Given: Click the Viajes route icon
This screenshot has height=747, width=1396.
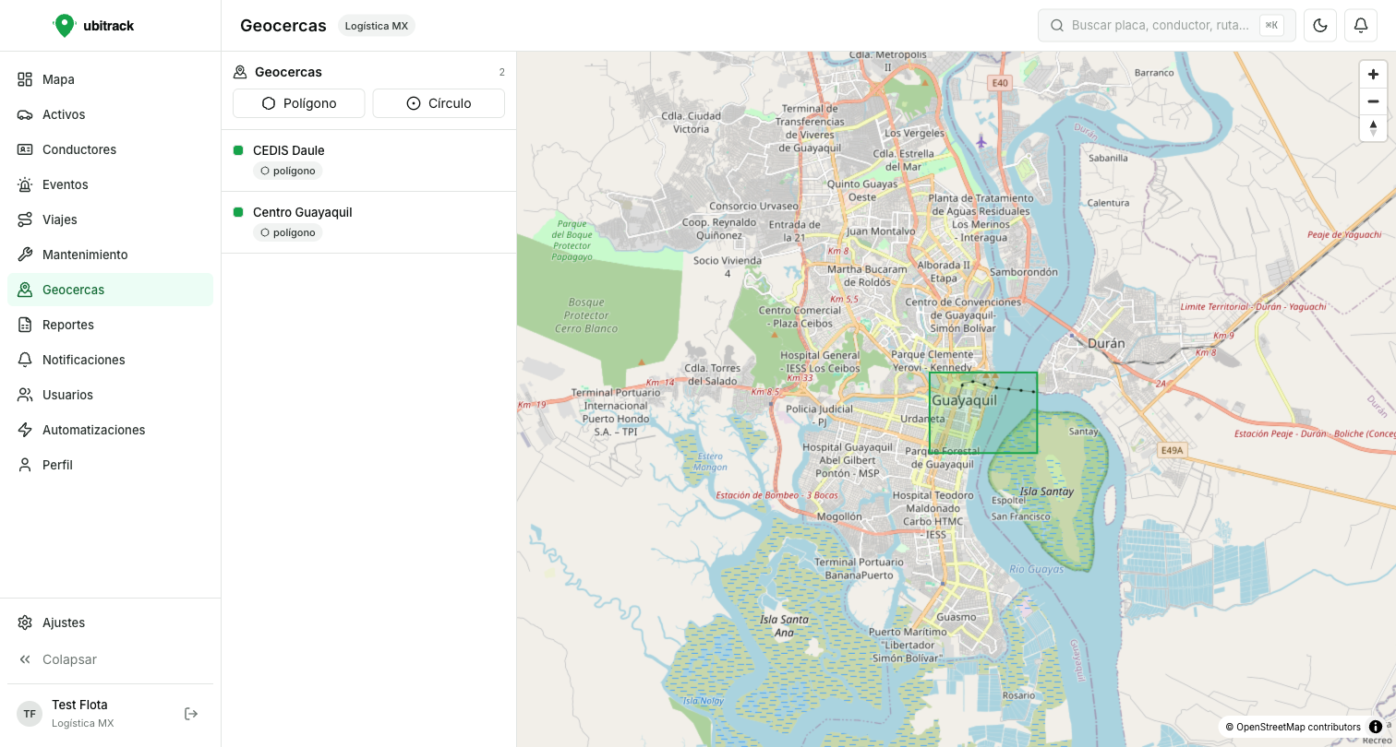Looking at the screenshot, I should coord(25,219).
